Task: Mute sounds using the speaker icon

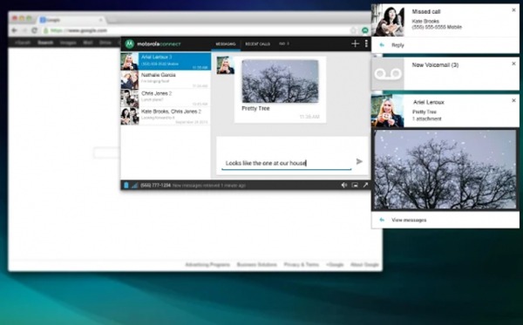Action: coord(344,185)
